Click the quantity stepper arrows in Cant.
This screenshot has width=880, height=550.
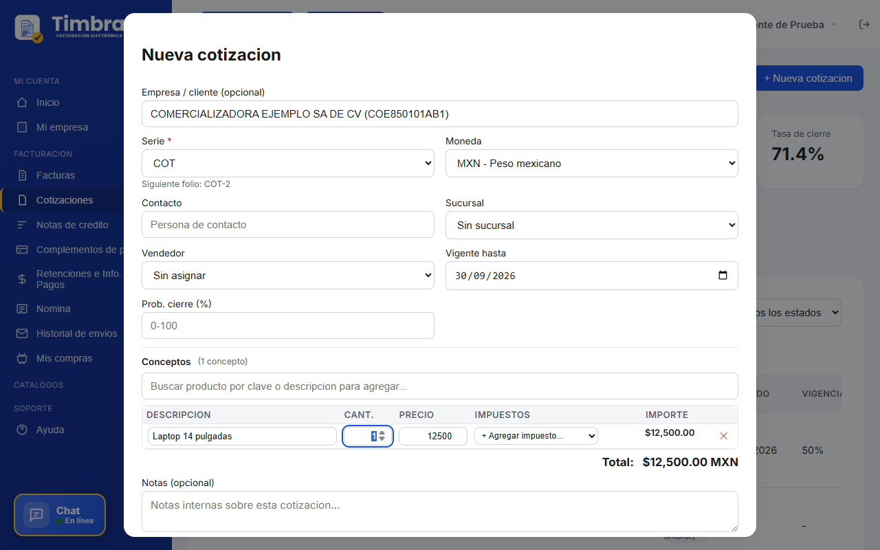pos(382,436)
